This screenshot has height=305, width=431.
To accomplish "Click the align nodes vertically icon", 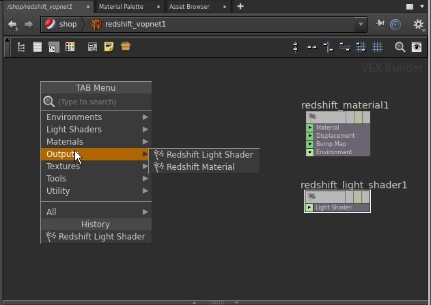I will tap(328, 47).
